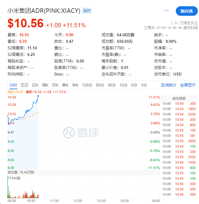Click the 最高 10.55 value

click(24, 35)
